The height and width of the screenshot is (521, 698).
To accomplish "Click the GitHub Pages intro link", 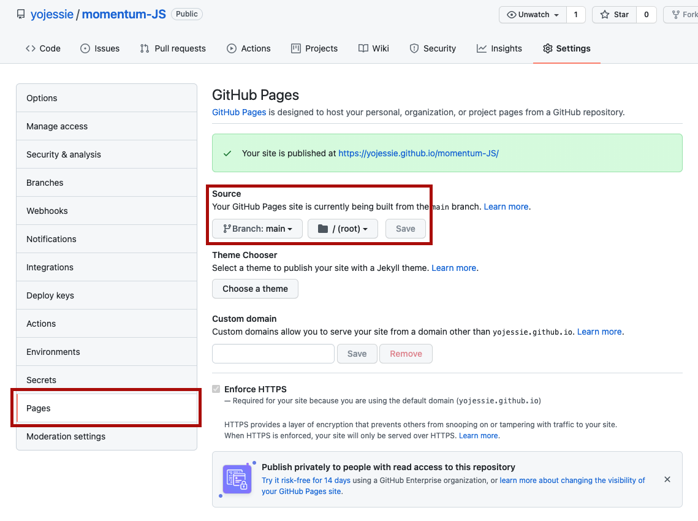I will coord(239,112).
